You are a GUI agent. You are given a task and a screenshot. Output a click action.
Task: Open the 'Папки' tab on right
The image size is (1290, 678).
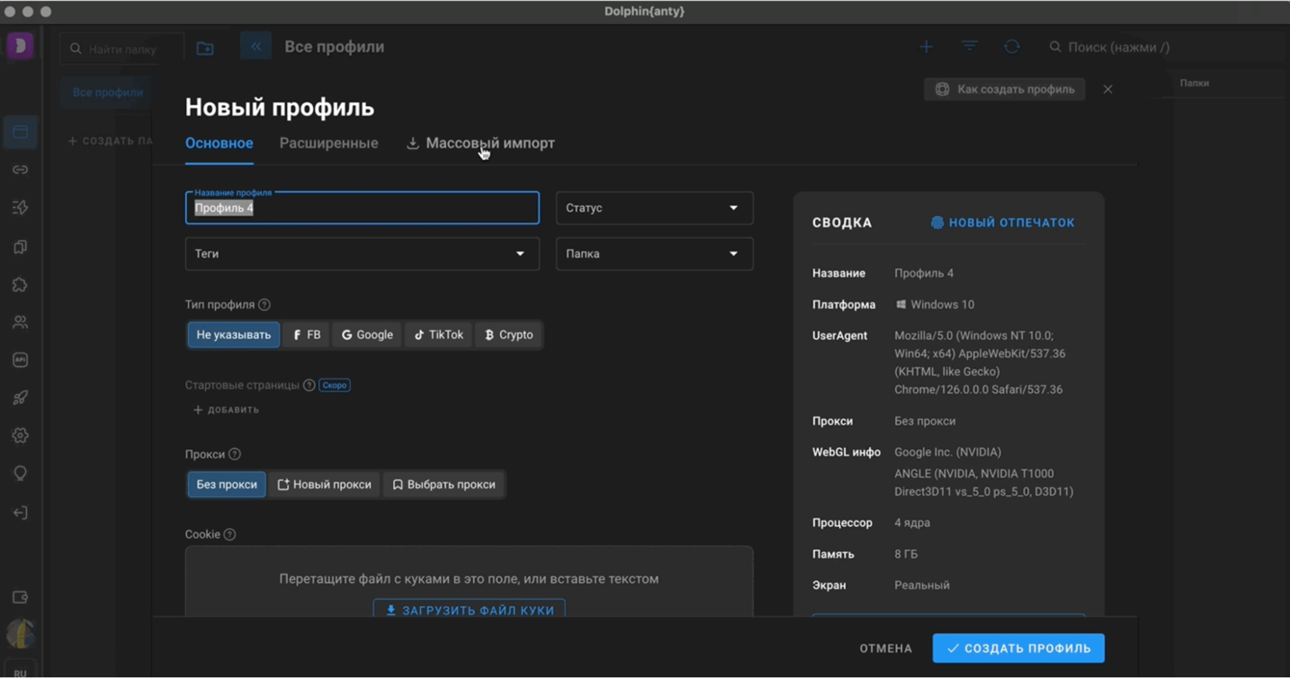1194,83
